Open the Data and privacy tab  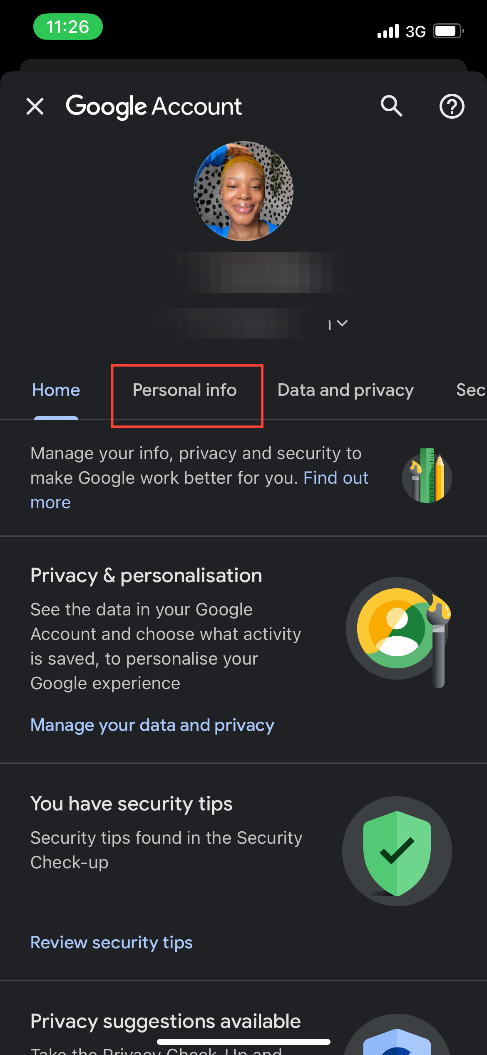[x=345, y=390]
